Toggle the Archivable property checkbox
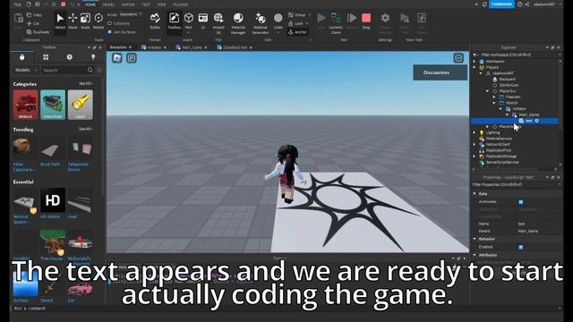 (x=521, y=202)
